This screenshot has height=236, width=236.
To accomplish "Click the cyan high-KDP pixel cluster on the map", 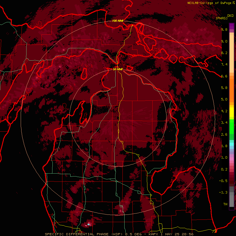I will coord(89,224).
